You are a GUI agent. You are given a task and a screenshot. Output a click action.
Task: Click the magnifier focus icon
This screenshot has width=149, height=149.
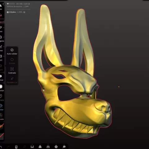pos(64,147)
